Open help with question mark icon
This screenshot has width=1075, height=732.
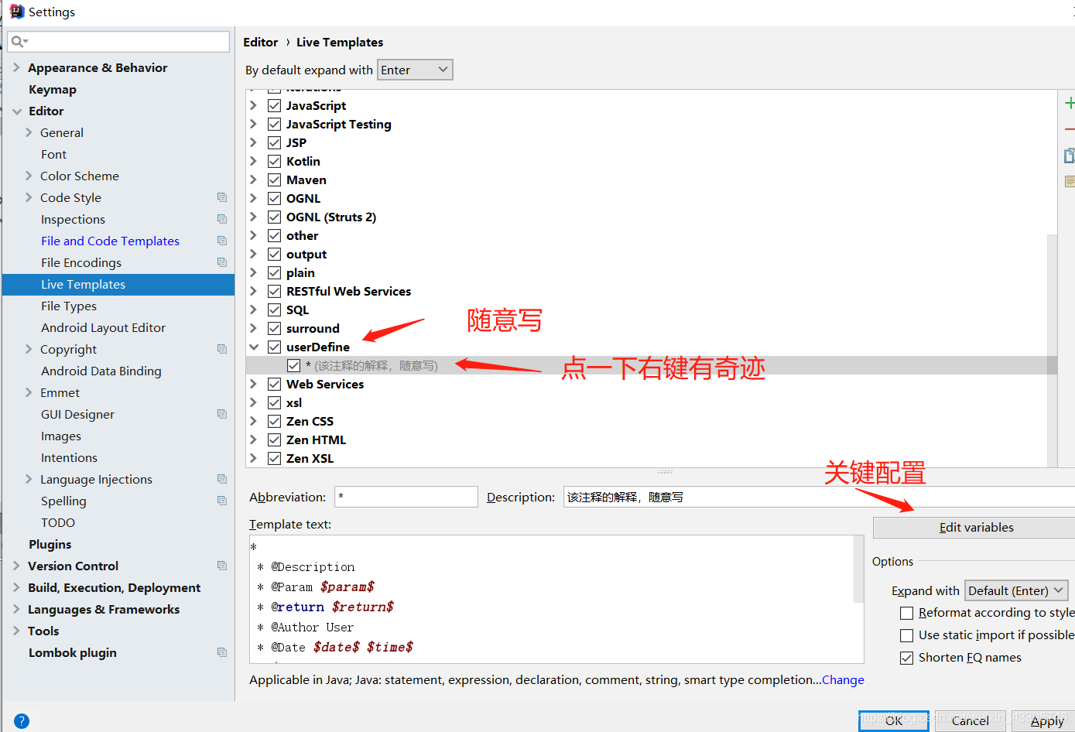[22, 721]
